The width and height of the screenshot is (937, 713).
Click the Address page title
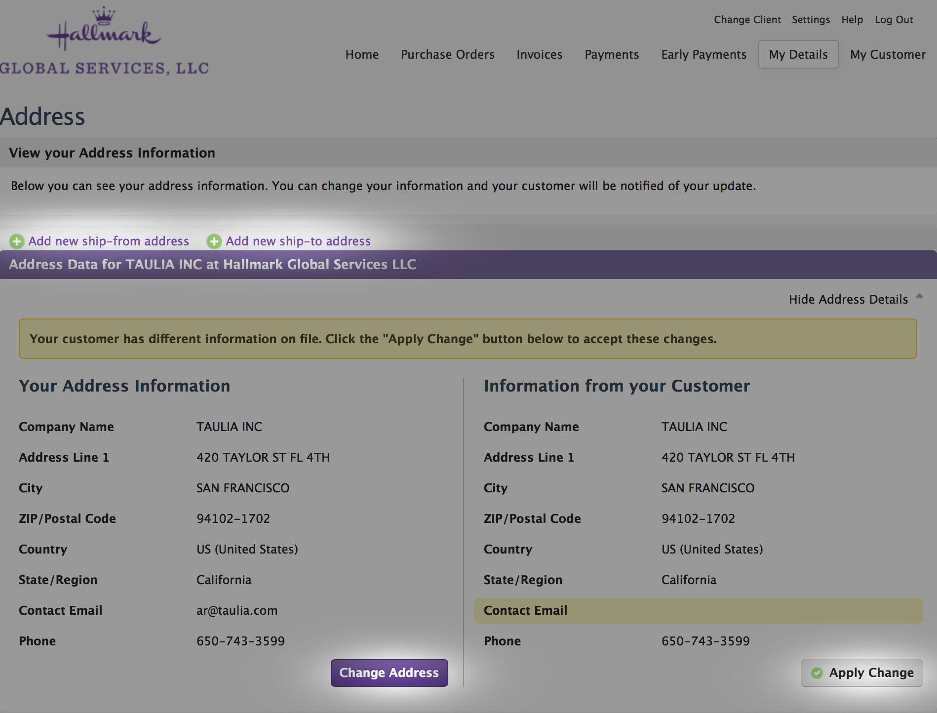click(42, 117)
